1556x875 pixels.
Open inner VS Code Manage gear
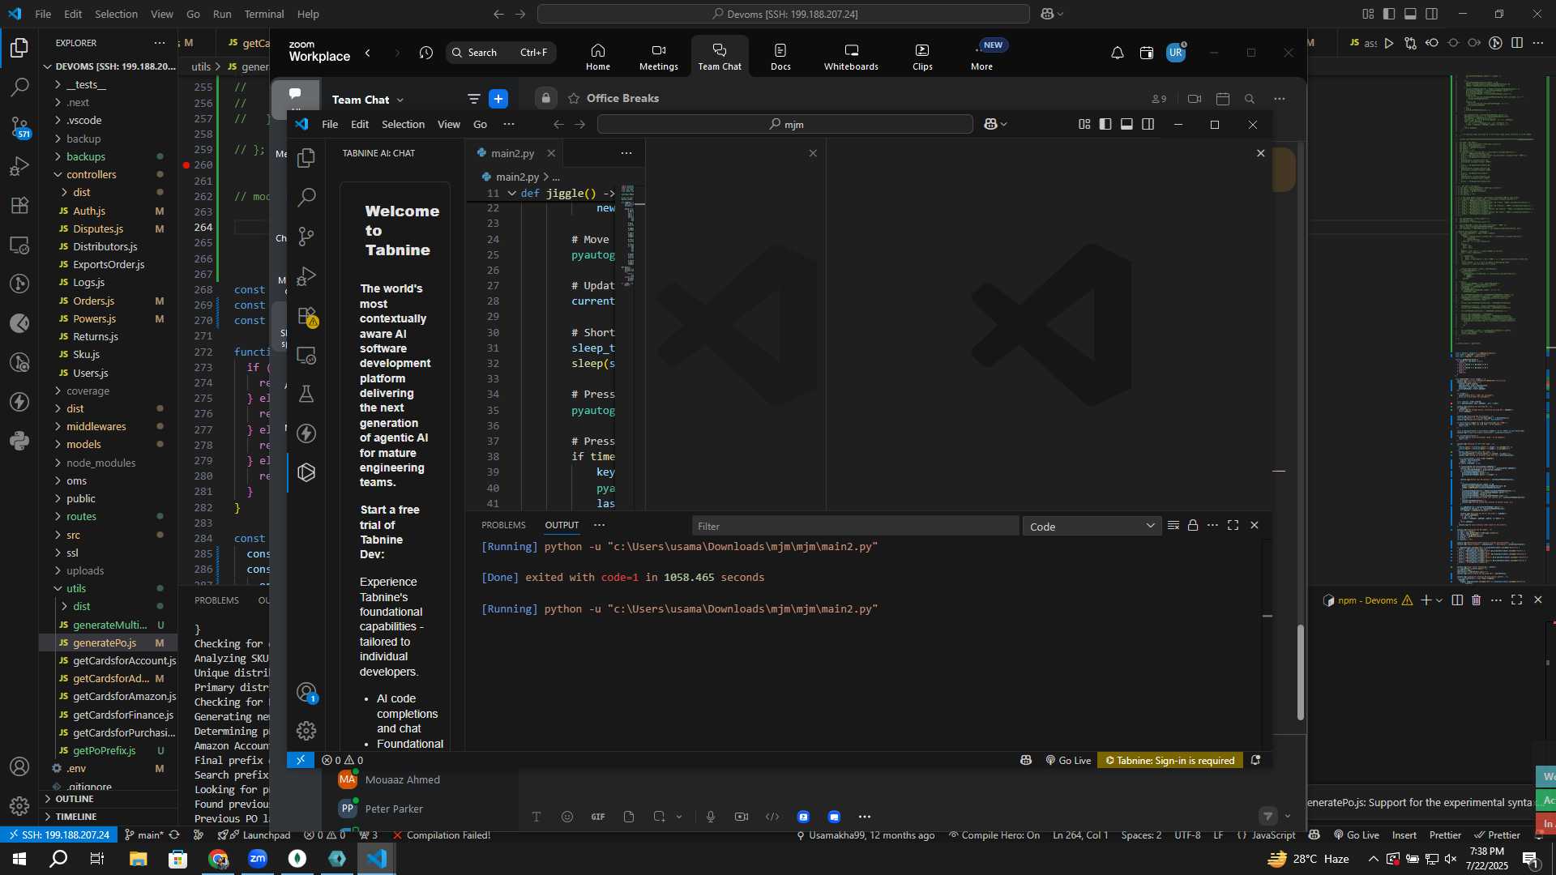pyautogui.click(x=306, y=731)
